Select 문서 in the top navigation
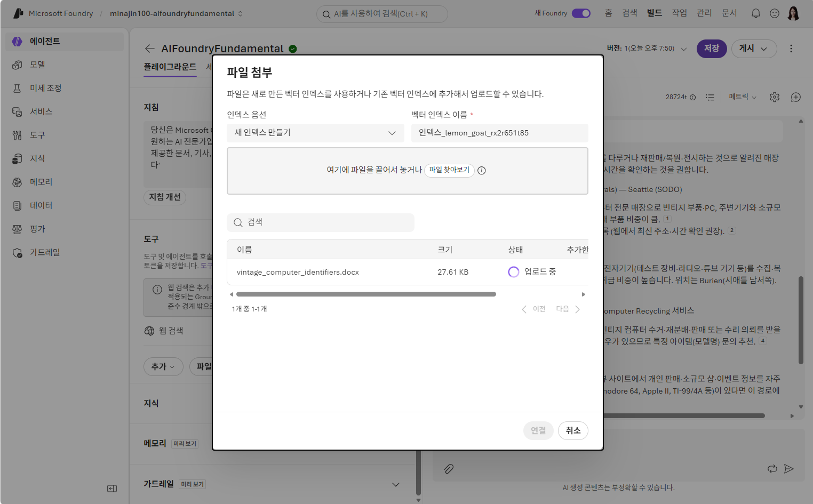Viewport: 813px width, 504px height. click(x=729, y=13)
